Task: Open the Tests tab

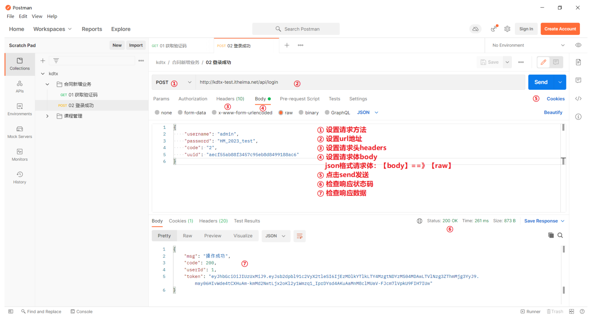Action: point(334,99)
